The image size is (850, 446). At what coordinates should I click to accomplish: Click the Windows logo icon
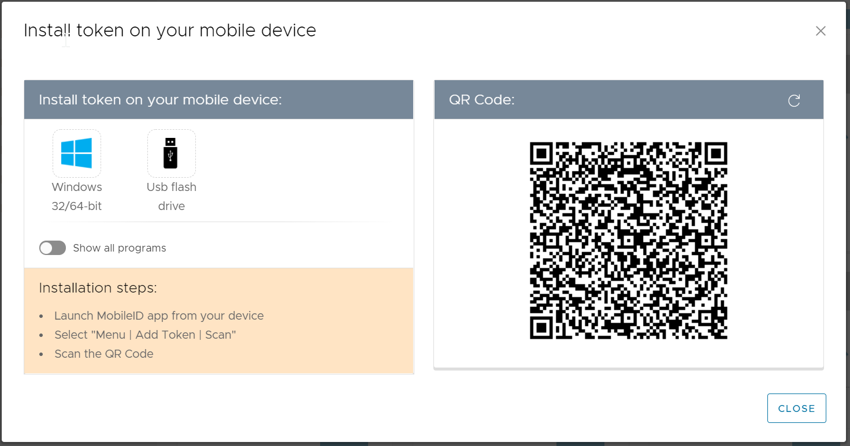pyautogui.click(x=77, y=153)
